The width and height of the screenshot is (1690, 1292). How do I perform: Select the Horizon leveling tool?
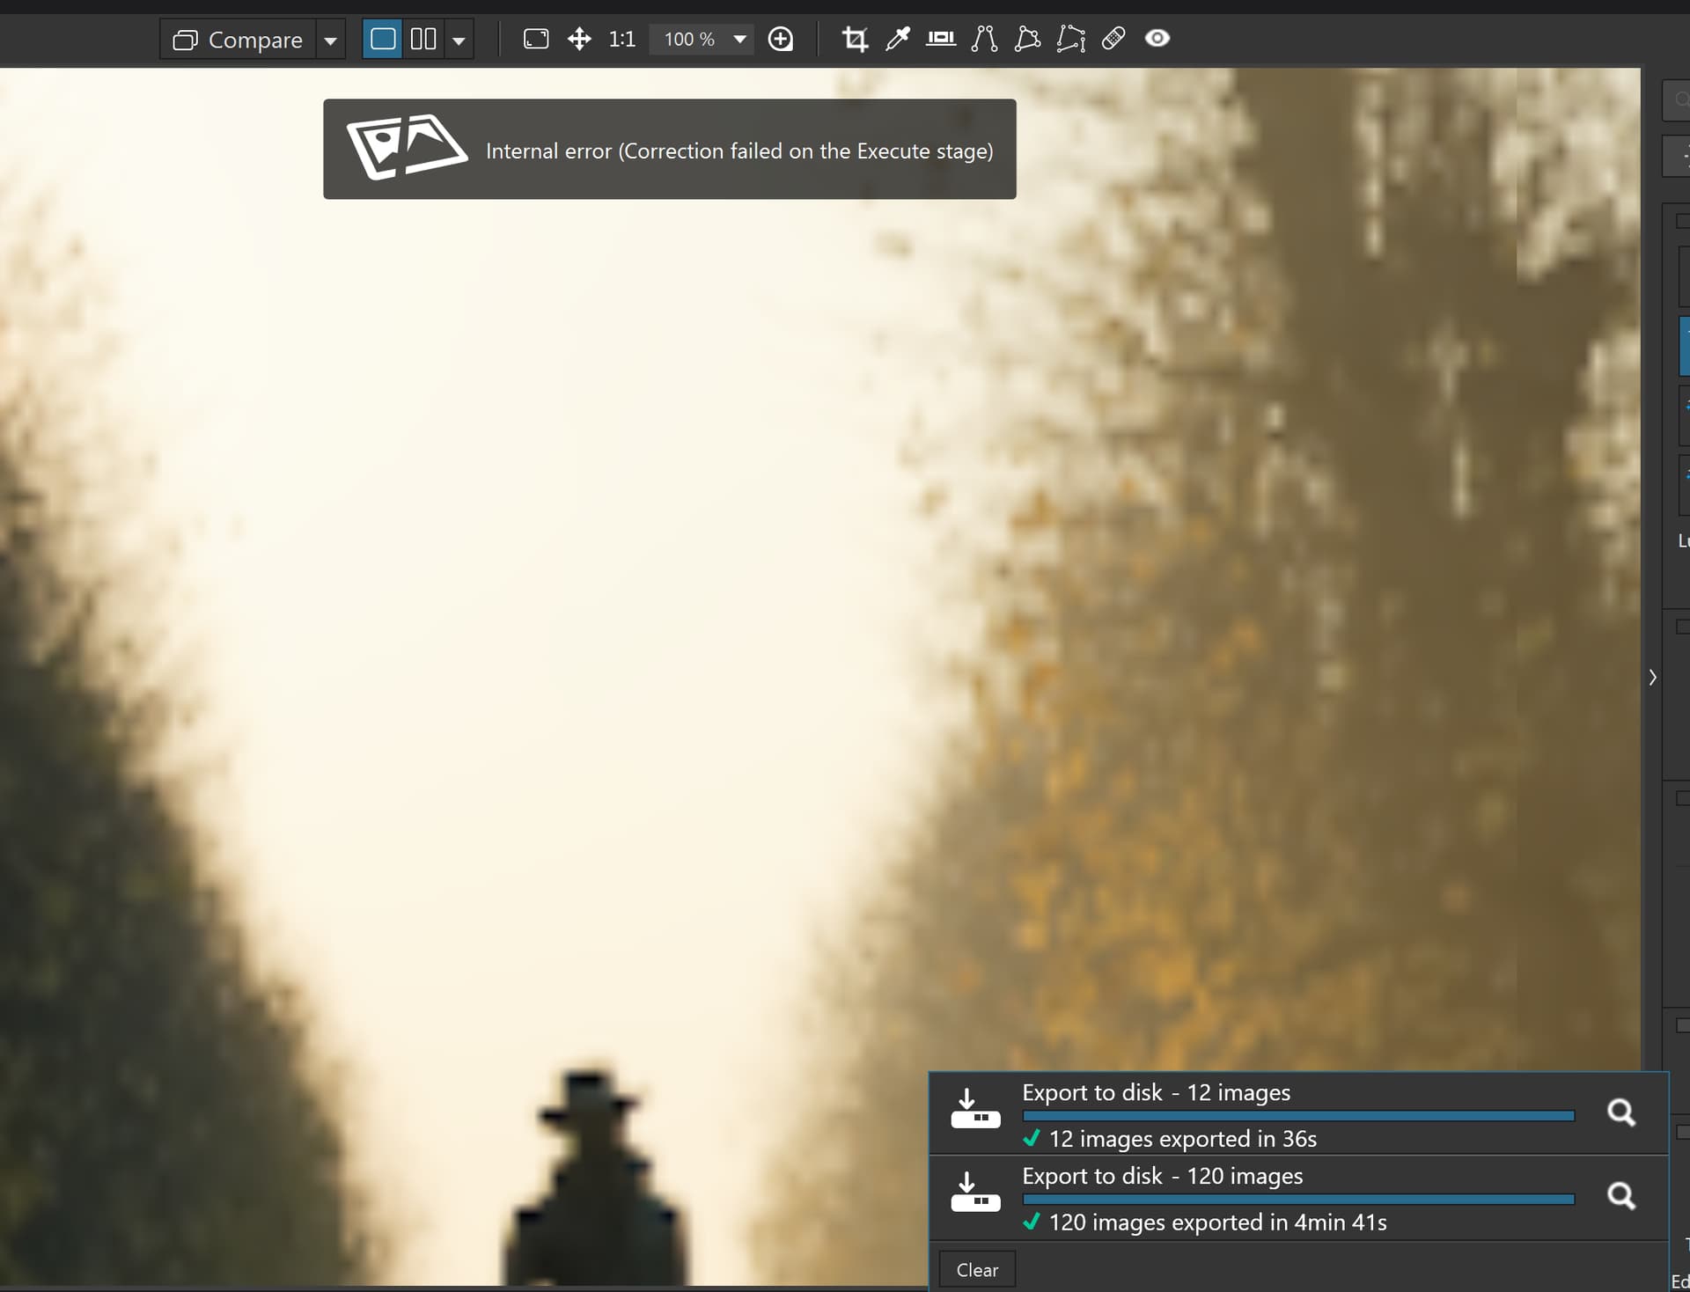tap(941, 39)
